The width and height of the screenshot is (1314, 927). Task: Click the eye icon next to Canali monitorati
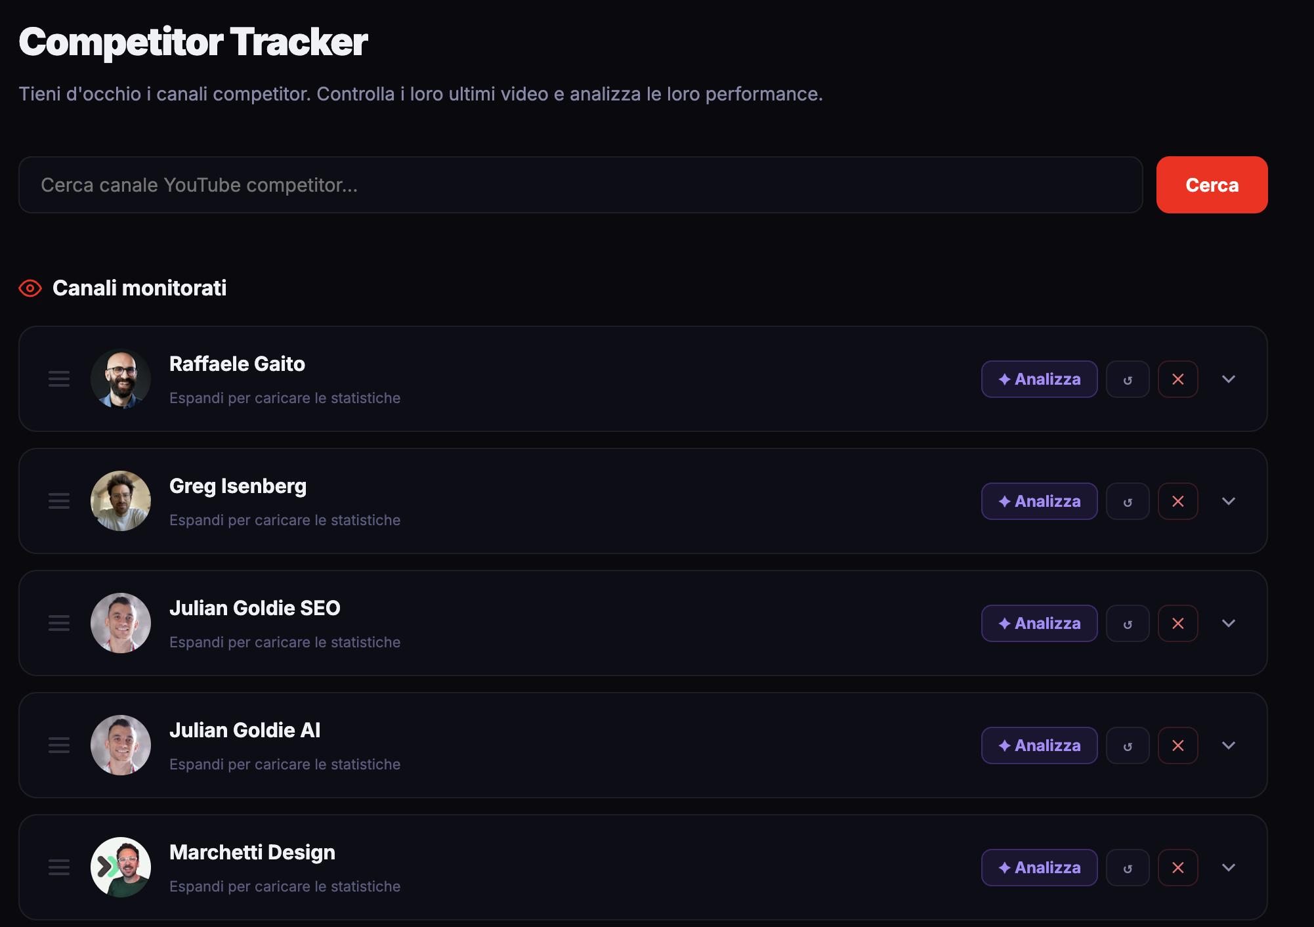click(x=29, y=288)
